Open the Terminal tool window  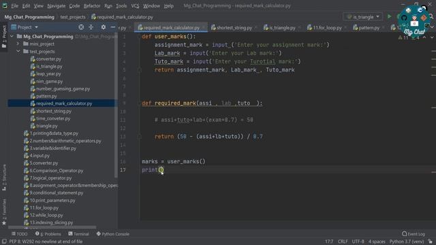tap(79, 234)
